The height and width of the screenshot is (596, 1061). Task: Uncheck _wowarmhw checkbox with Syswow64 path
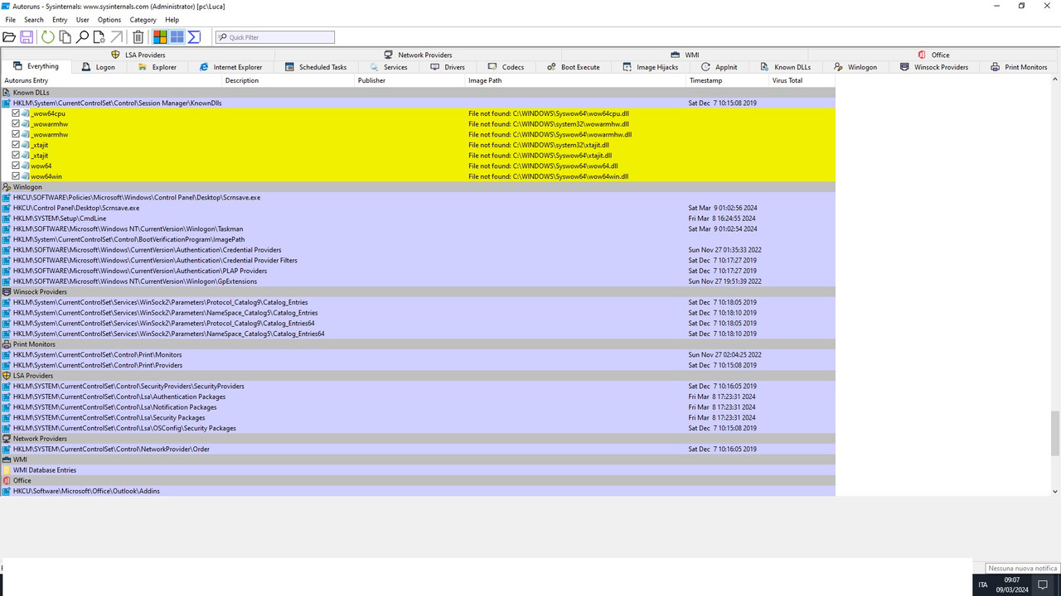[16, 134]
